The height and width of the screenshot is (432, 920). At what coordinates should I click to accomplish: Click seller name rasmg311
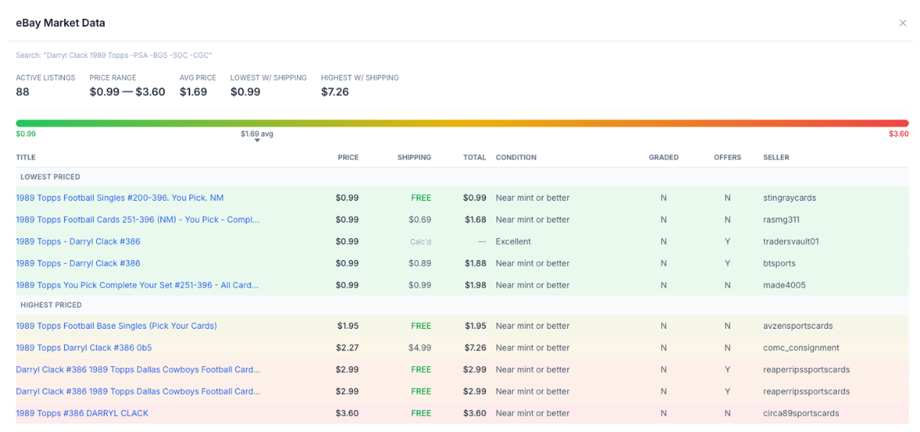click(x=782, y=220)
